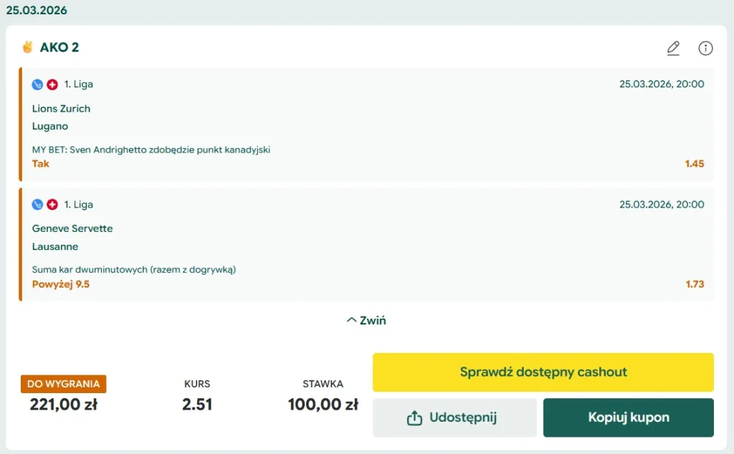Click the 1.73 odds value

pyautogui.click(x=694, y=284)
